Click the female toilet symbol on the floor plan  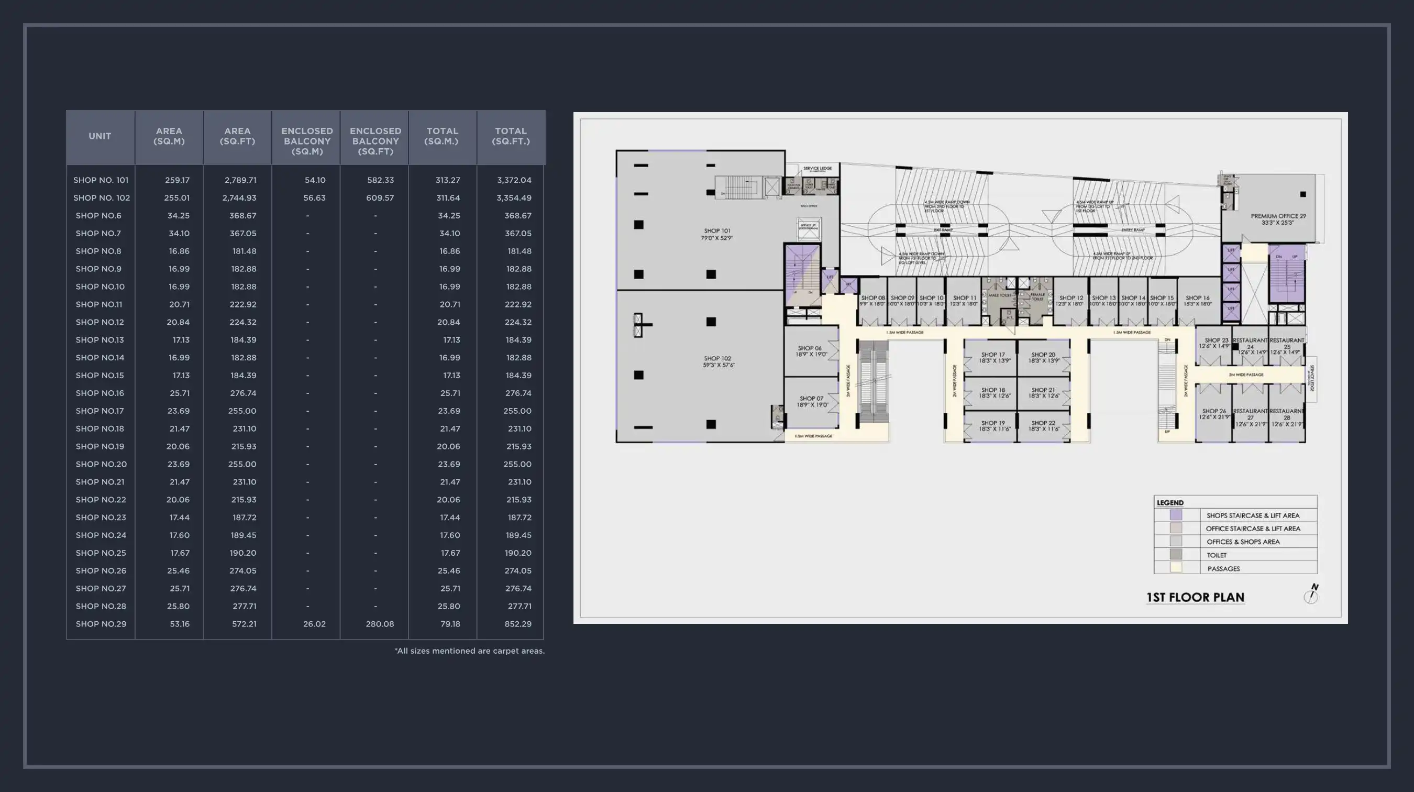(x=1038, y=298)
